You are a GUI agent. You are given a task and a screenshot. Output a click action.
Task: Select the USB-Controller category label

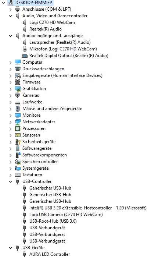[37, 181]
